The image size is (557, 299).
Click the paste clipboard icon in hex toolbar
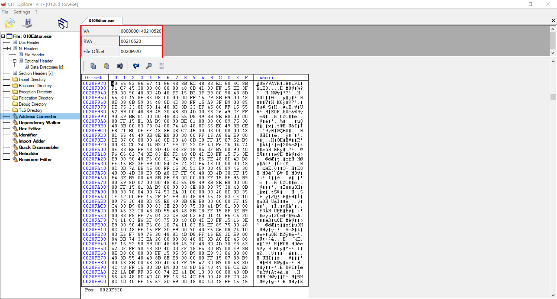(x=106, y=66)
